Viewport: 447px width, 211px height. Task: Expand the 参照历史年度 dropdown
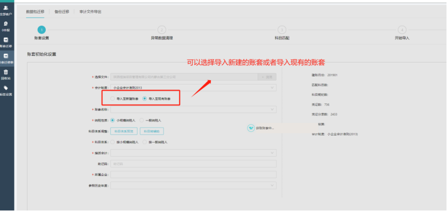193,186
